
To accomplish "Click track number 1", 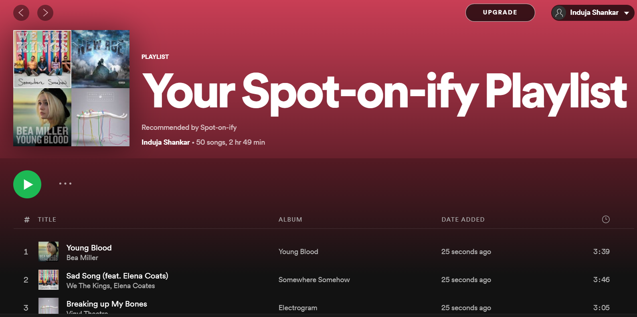I will tap(26, 252).
